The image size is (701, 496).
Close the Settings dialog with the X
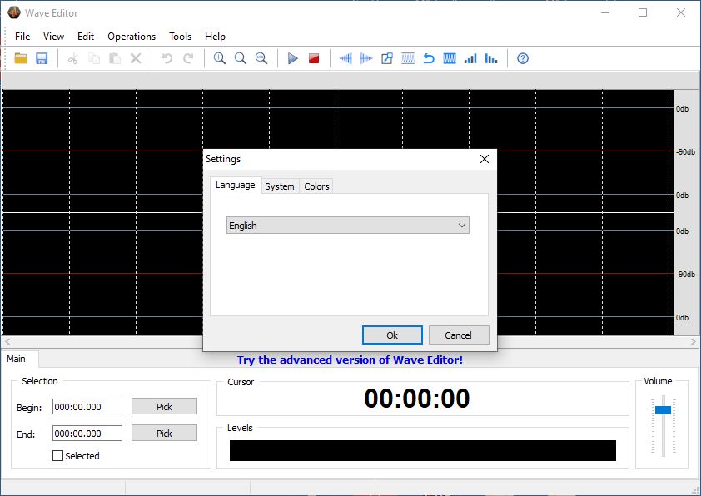tap(485, 159)
